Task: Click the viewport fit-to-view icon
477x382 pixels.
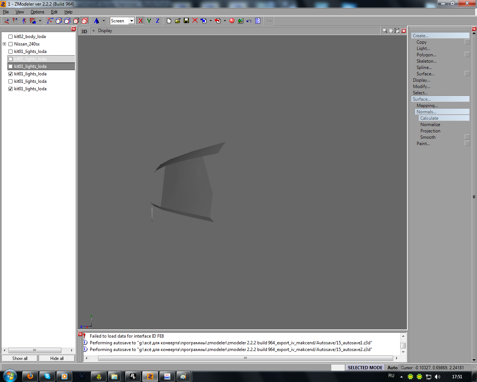Action: (x=397, y=31)
